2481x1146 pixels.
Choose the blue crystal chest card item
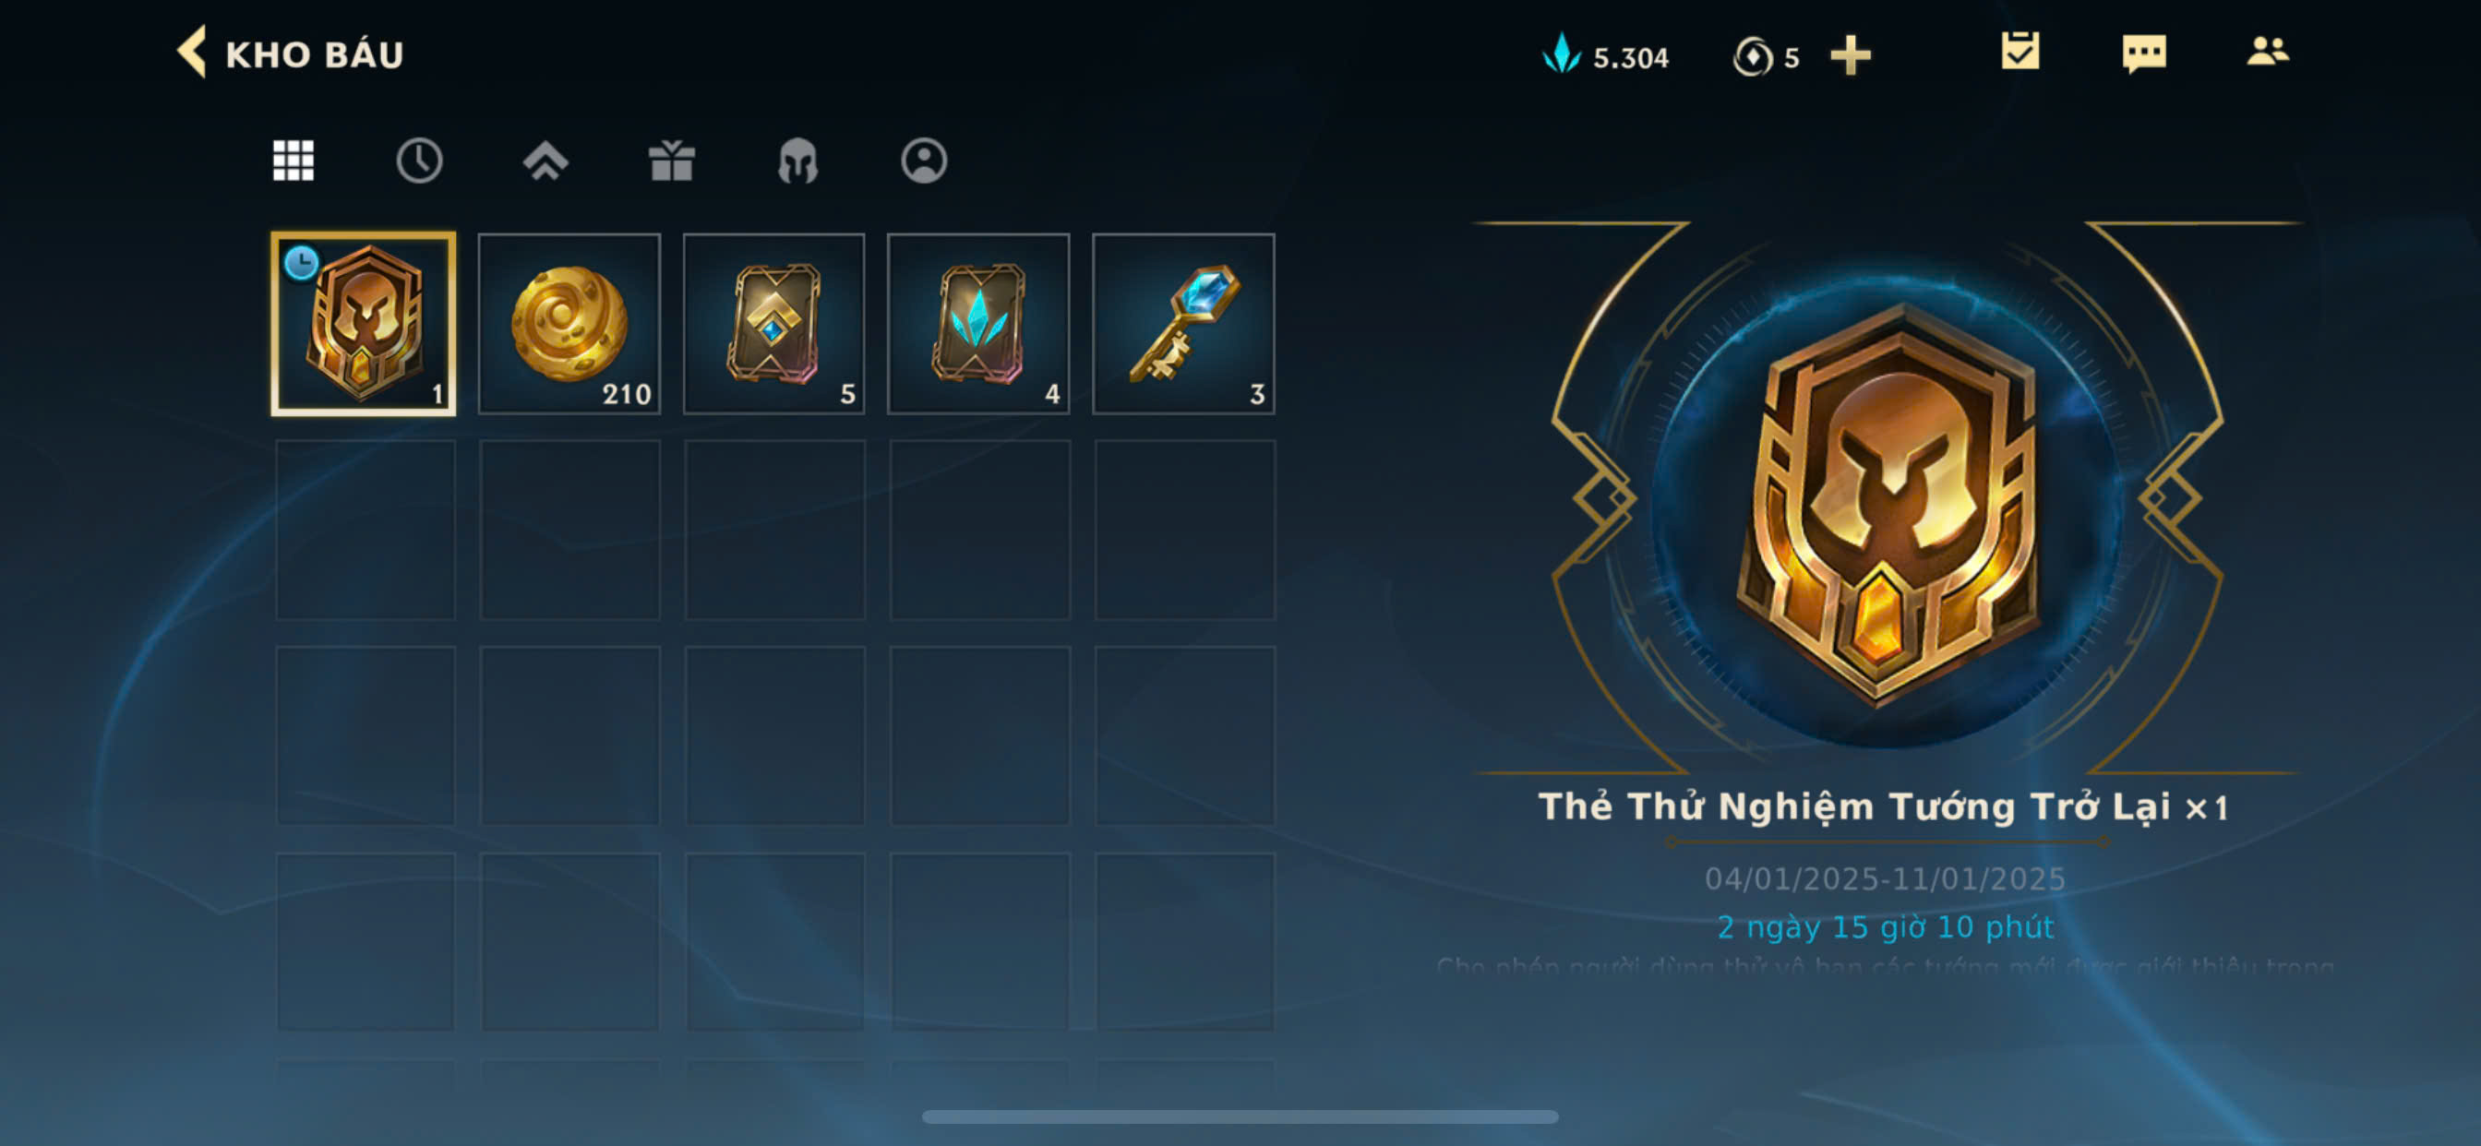(978, 324)
